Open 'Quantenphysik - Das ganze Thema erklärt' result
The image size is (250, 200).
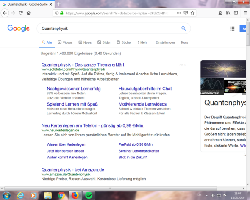[x=83, y=64]
